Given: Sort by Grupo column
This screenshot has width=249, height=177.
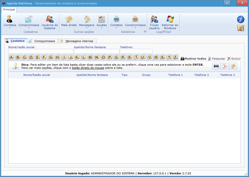Looking at the screenshot, I should 146,75.
